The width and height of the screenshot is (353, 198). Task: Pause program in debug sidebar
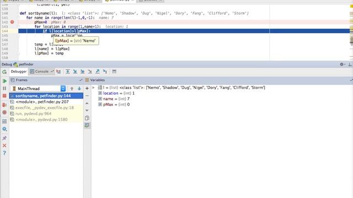(4, 89)
